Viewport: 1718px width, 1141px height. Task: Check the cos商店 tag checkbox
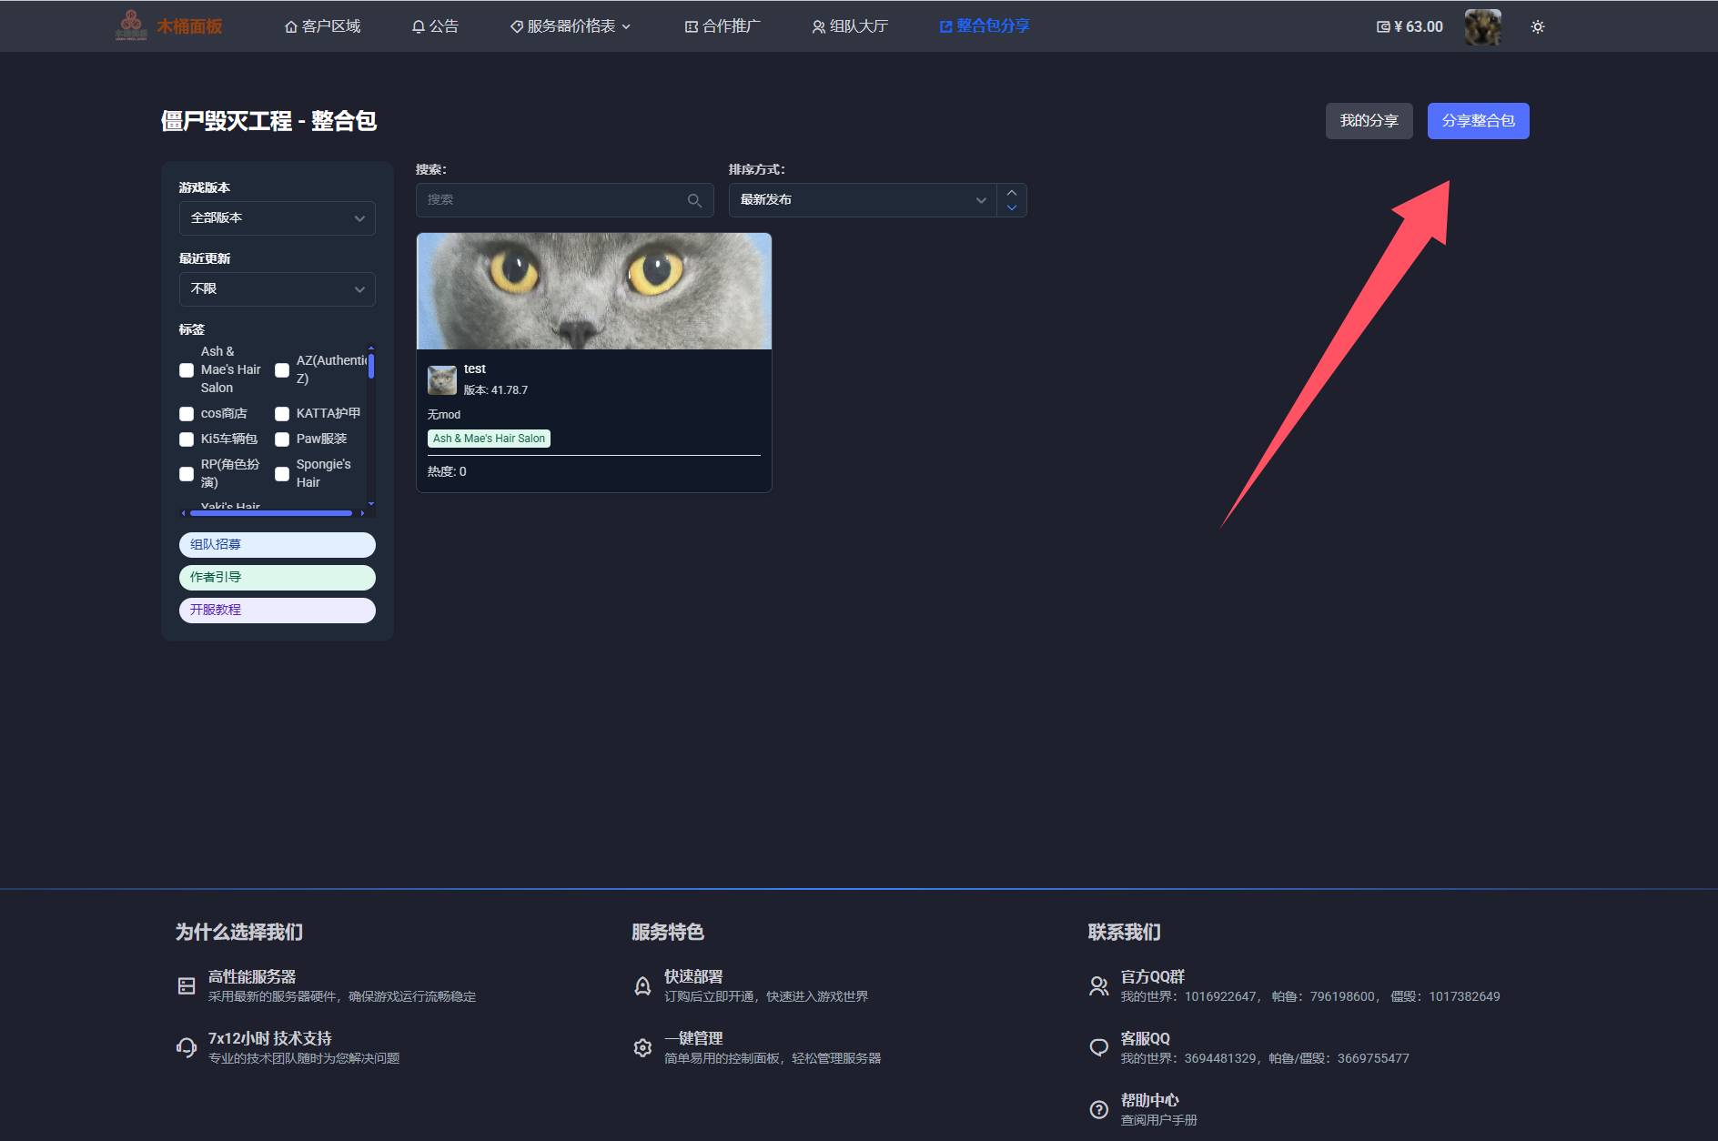[x=187, y=414]
